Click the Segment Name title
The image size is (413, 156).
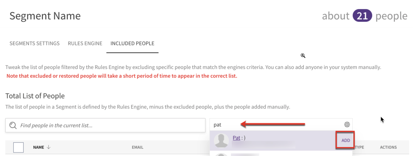[45, 16]
